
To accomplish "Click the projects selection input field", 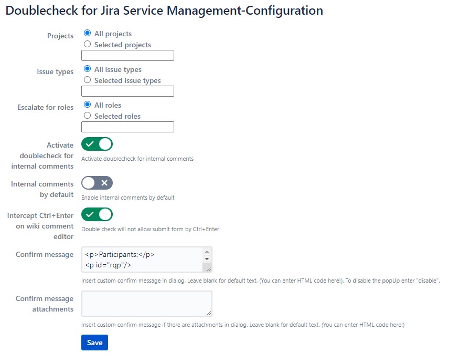I will (x=127, y=56).
